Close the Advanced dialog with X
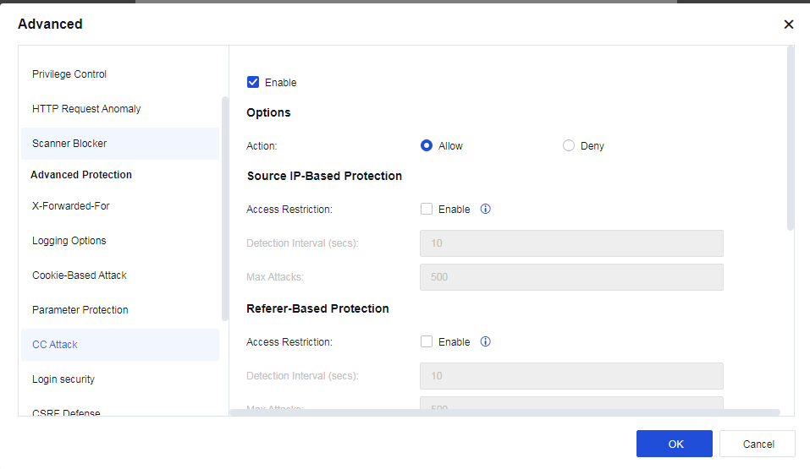This screenshot has height=469, width=810. point(788,25)
